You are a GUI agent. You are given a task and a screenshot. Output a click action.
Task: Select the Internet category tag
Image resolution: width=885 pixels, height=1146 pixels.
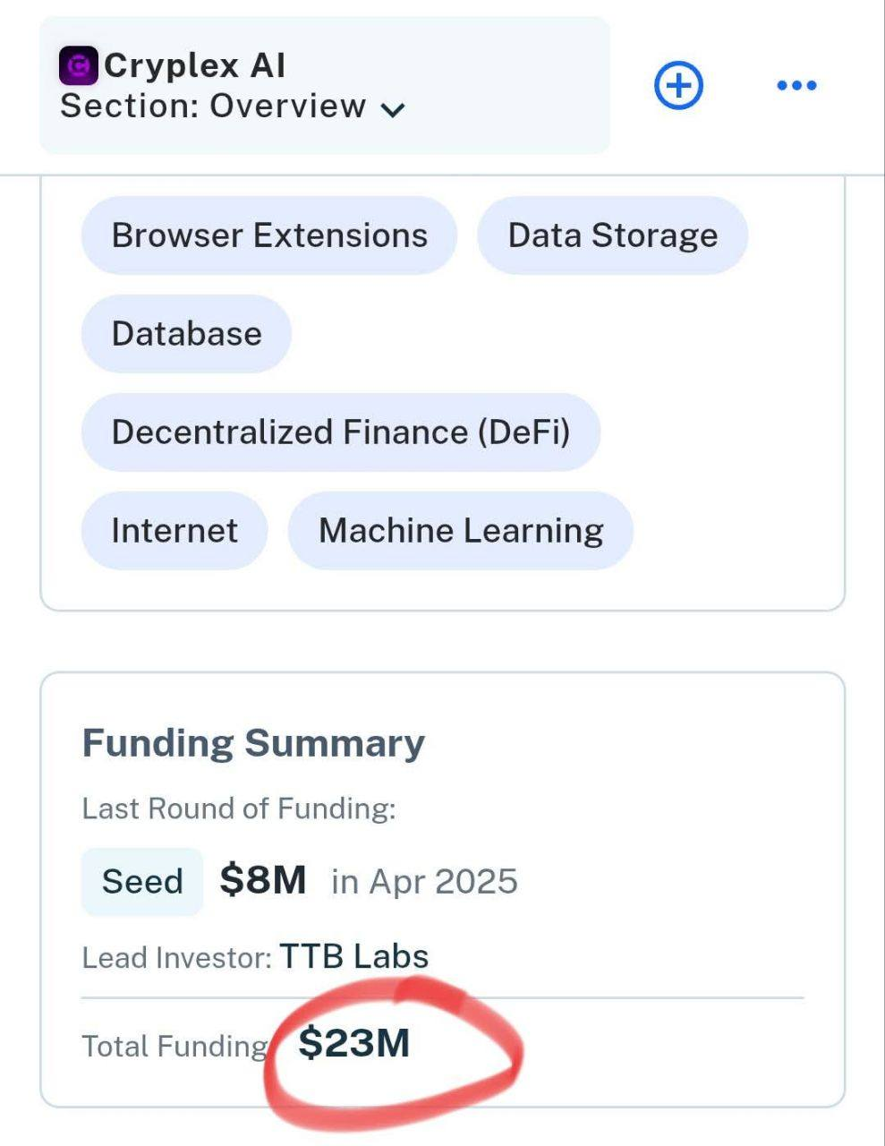174,531
